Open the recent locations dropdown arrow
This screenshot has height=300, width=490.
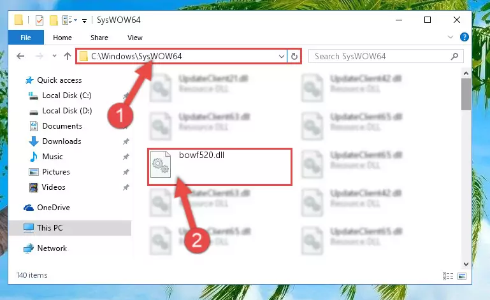pyautogui.click(x=54, y=56)
